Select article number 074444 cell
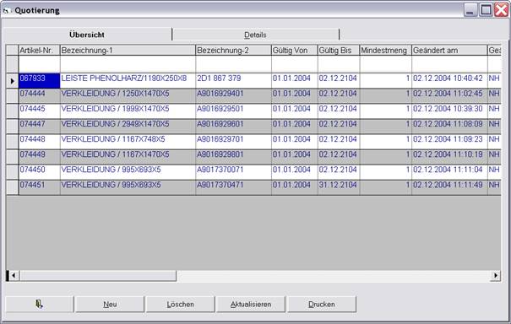Viewport: 511px width, 324px height. [x=39, y=95]
